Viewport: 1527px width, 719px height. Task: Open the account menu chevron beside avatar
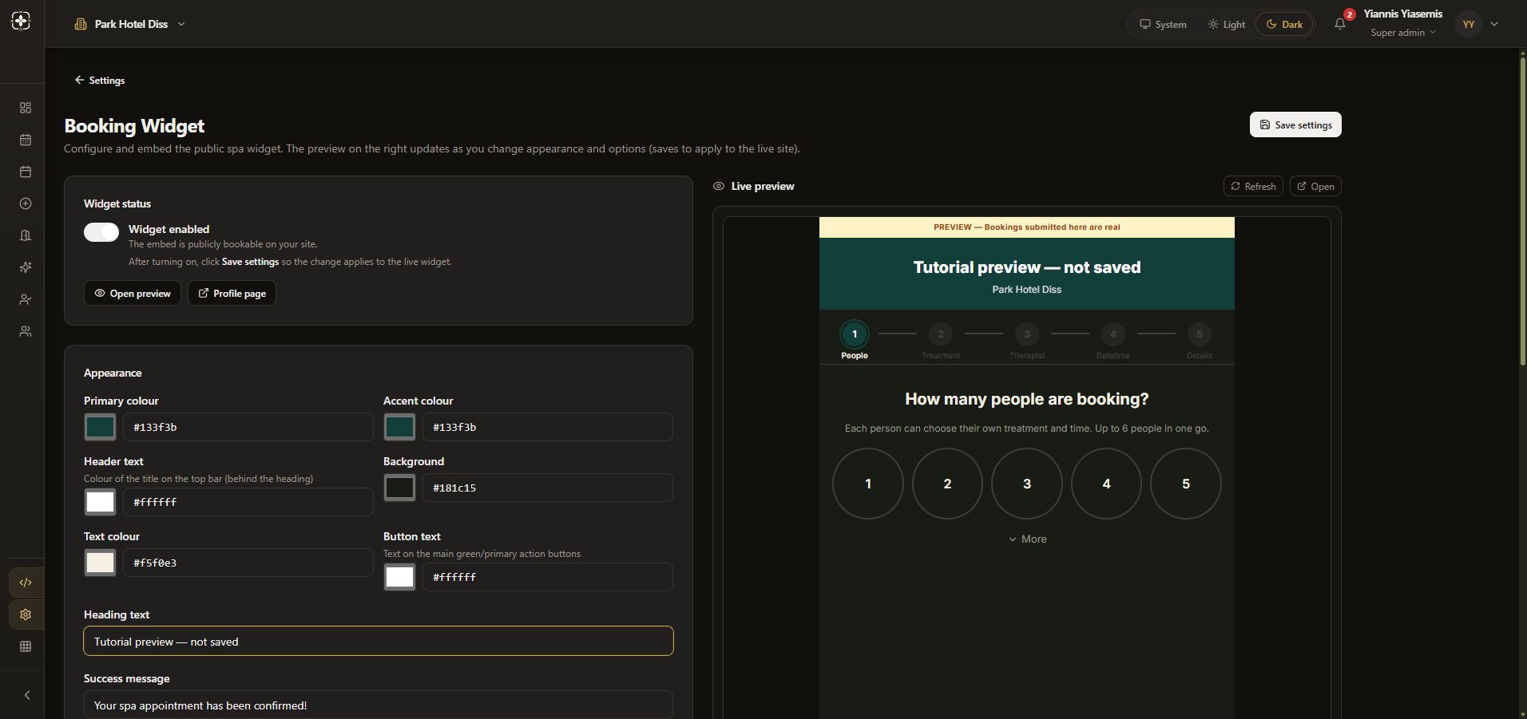[x=1494, y=24]
